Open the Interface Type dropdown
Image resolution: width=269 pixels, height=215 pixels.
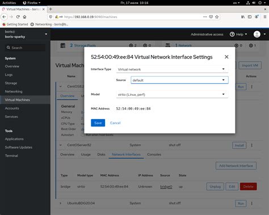[x=172, y=69]
